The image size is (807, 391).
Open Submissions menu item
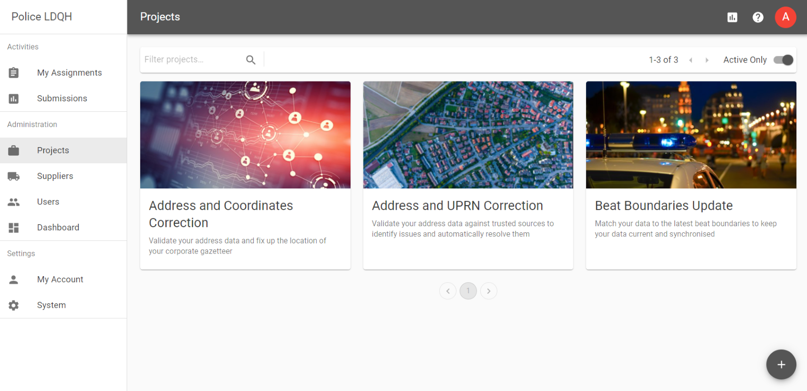pos(64,99)
